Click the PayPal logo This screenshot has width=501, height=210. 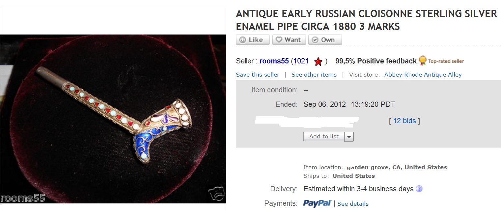point(318,203)
